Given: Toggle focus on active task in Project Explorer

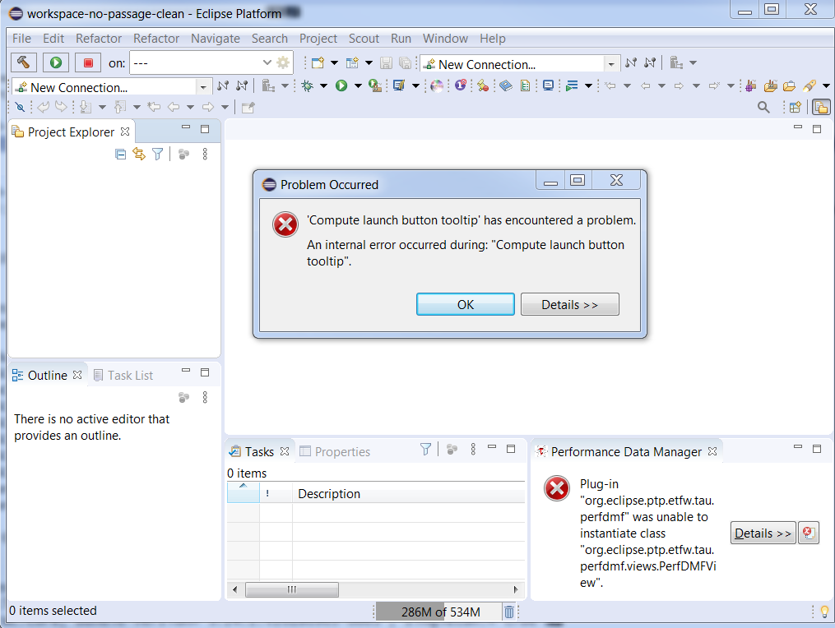Looking at the screenshot, I should (183, 155).
